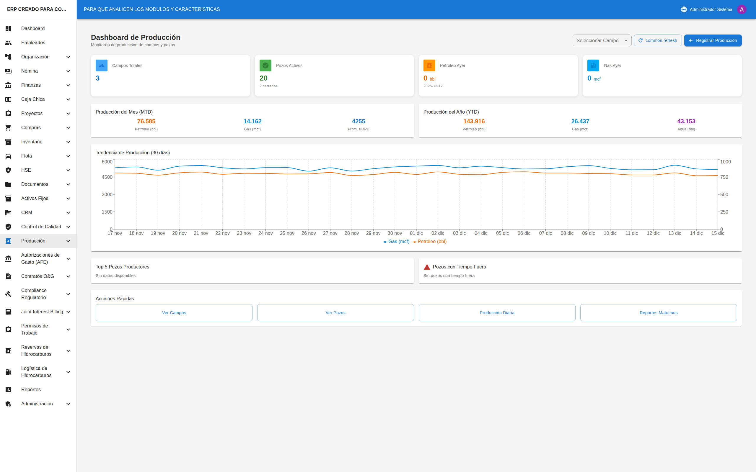Image resolution: width=756 pixels, height=472 pixels.
Task: Hide the Compliance Regulatorio submenu chevron
Action: pyautogui.click(x=68, y=294)
